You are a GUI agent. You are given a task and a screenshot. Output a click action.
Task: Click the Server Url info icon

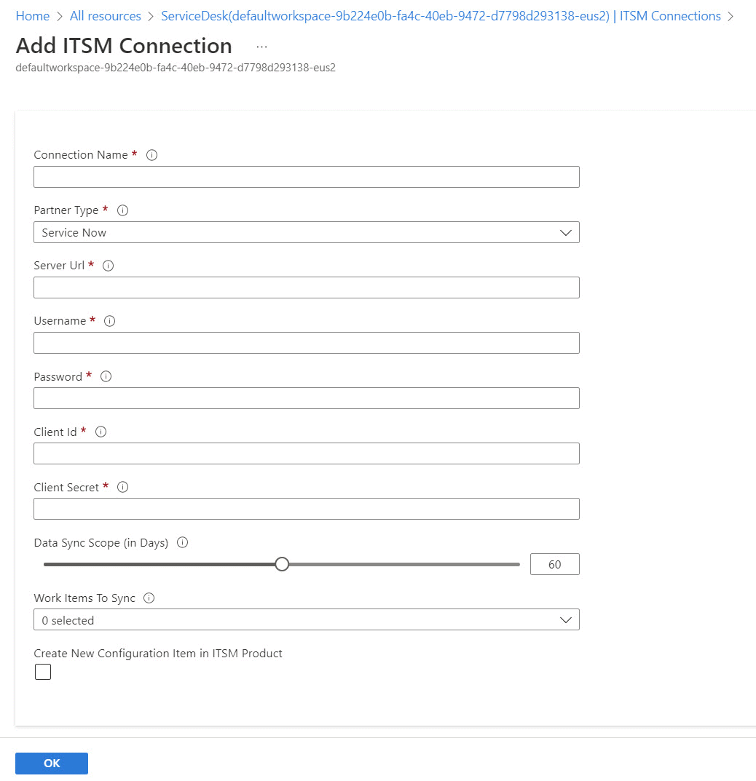coord(108,266)
